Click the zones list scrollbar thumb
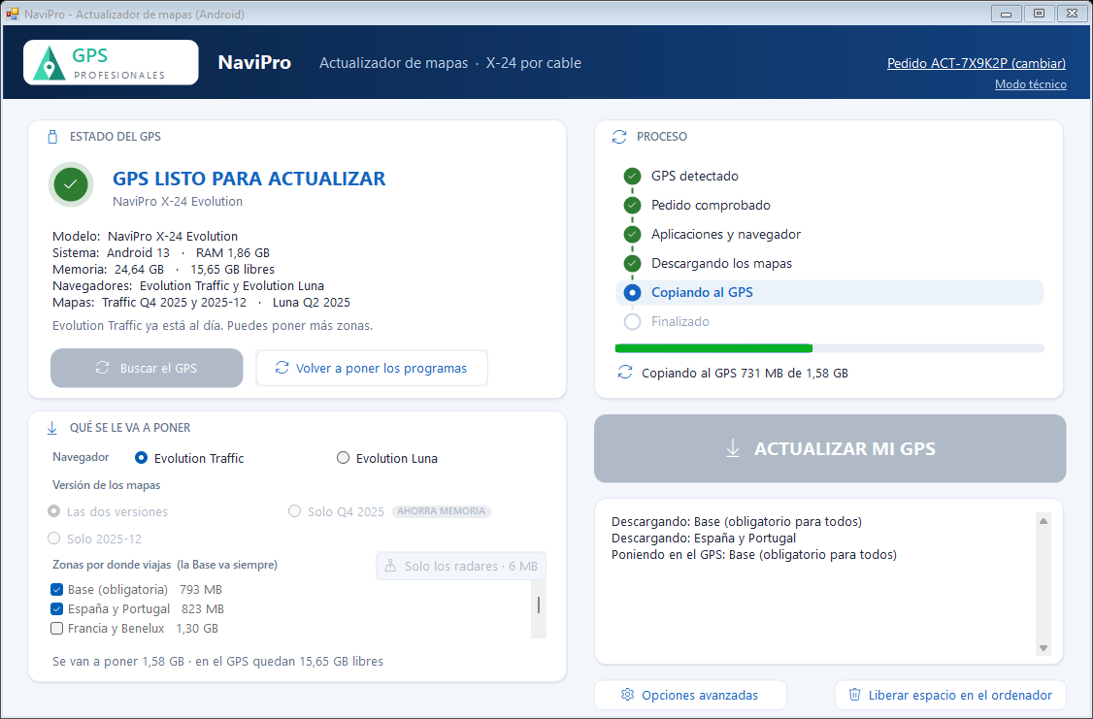 (x=539, y=605)
